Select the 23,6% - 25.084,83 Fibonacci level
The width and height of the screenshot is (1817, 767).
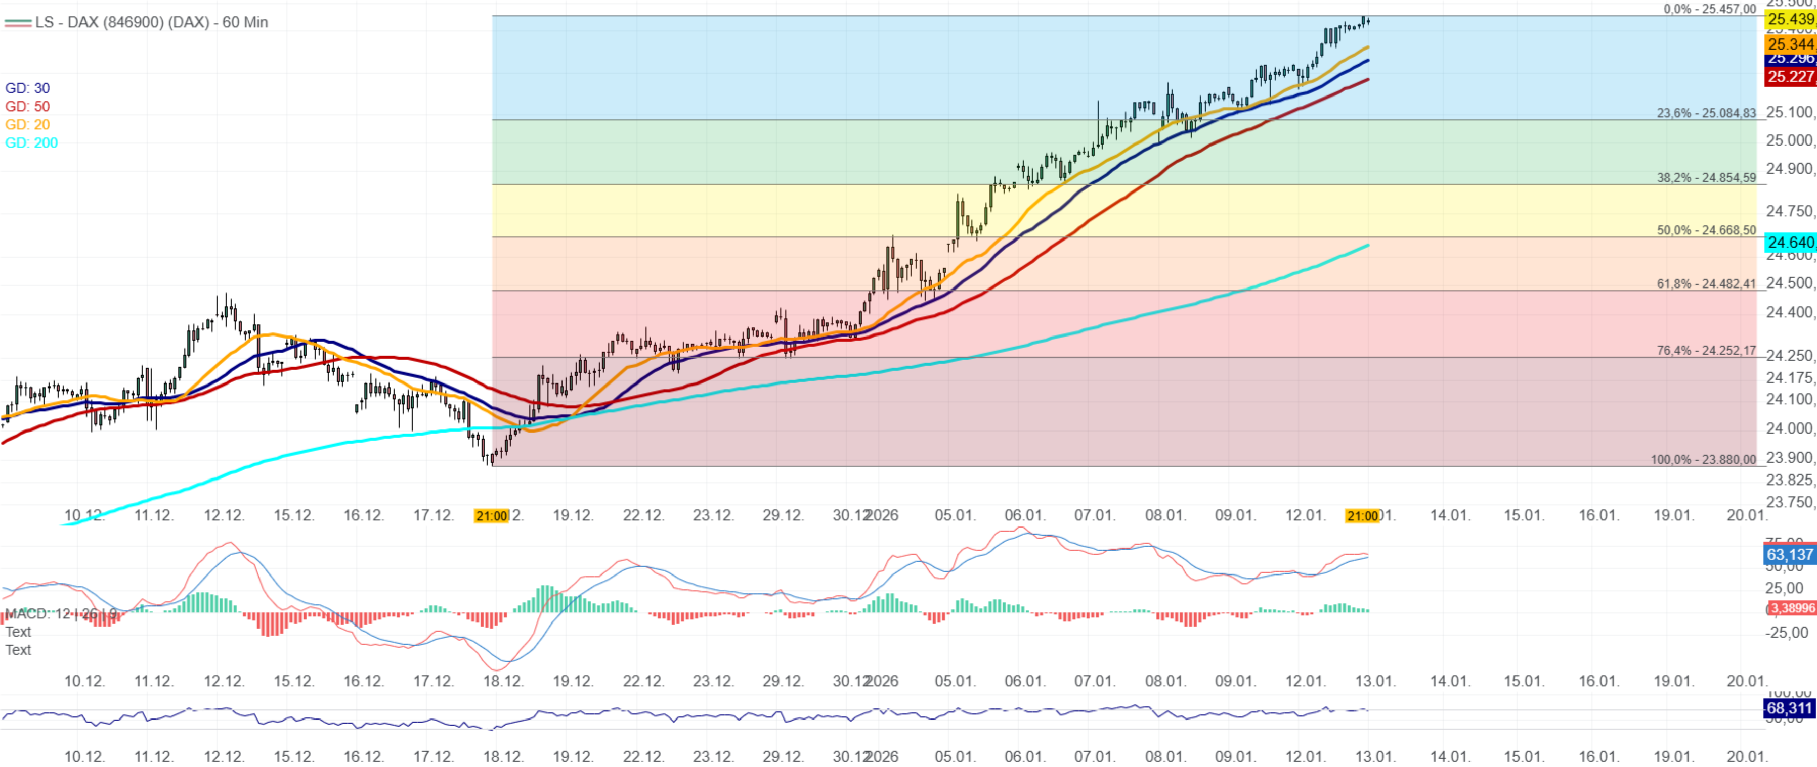(x=1706, y=113)
